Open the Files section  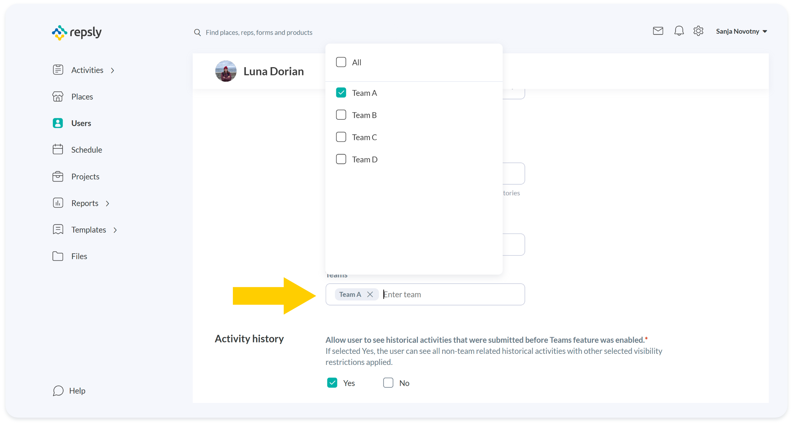(79, 256)
